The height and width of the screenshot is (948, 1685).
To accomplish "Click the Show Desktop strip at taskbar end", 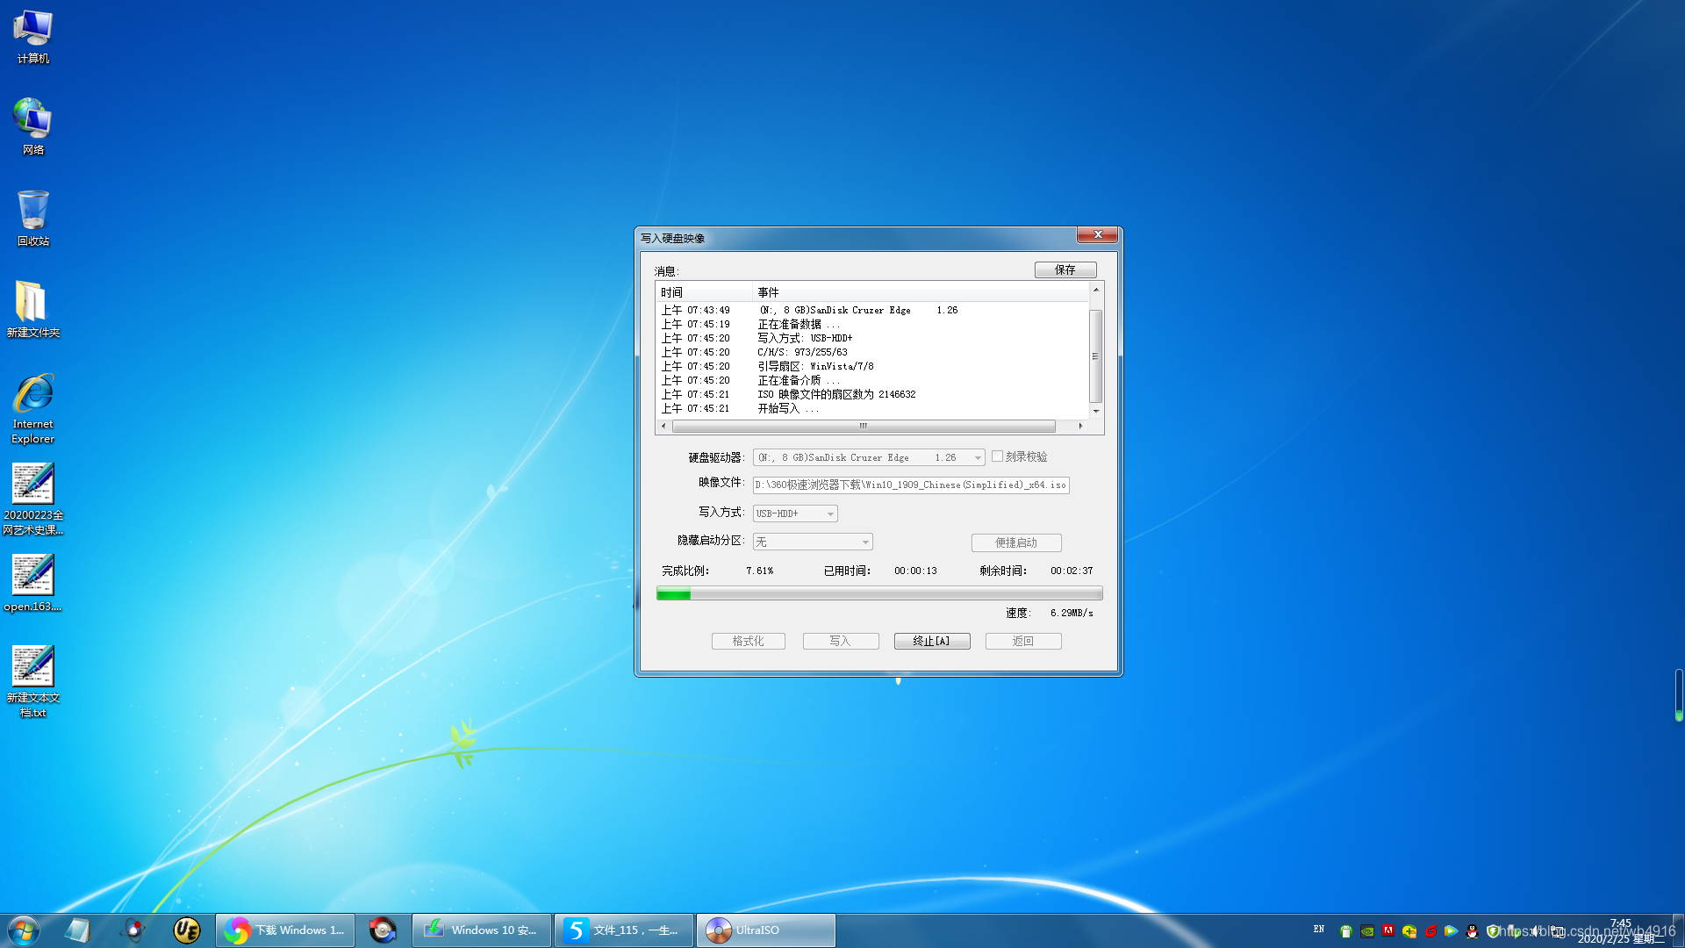I will click(1678, 930).
